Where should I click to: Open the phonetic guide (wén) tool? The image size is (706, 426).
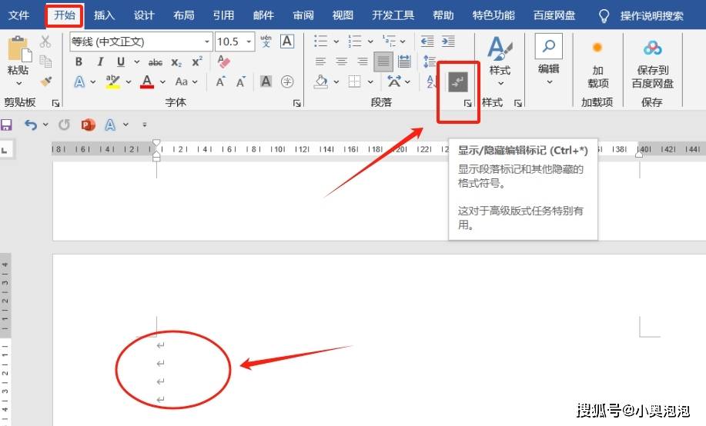pos(266,42)
